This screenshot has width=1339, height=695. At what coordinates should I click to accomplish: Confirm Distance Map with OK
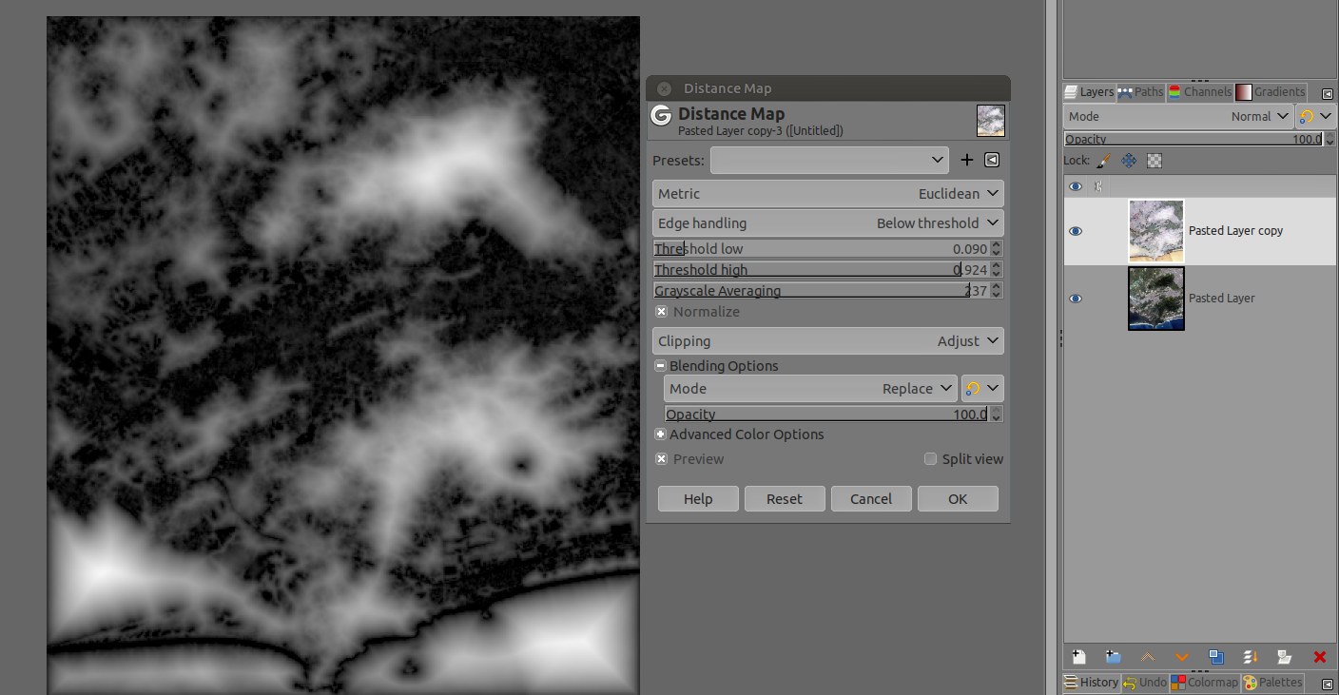(958, 499)
